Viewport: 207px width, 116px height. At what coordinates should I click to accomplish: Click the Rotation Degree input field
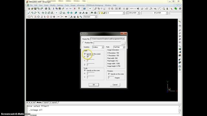[x=111, y=78]
